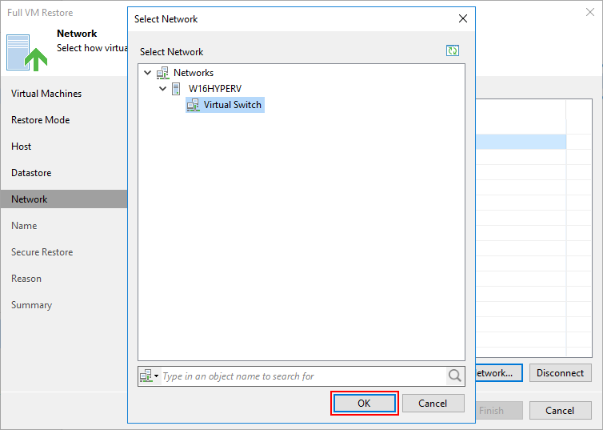Click the Networks root node icon
This screenshot has height=430, width=603.
tap(162, 73)
